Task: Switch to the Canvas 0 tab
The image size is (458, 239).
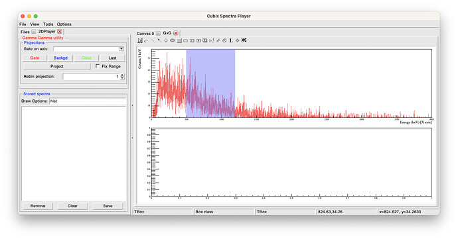Action: click(145, 34)
